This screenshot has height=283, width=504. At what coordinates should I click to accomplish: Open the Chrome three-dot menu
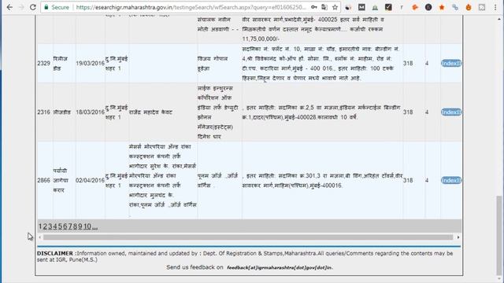point(495,7)
